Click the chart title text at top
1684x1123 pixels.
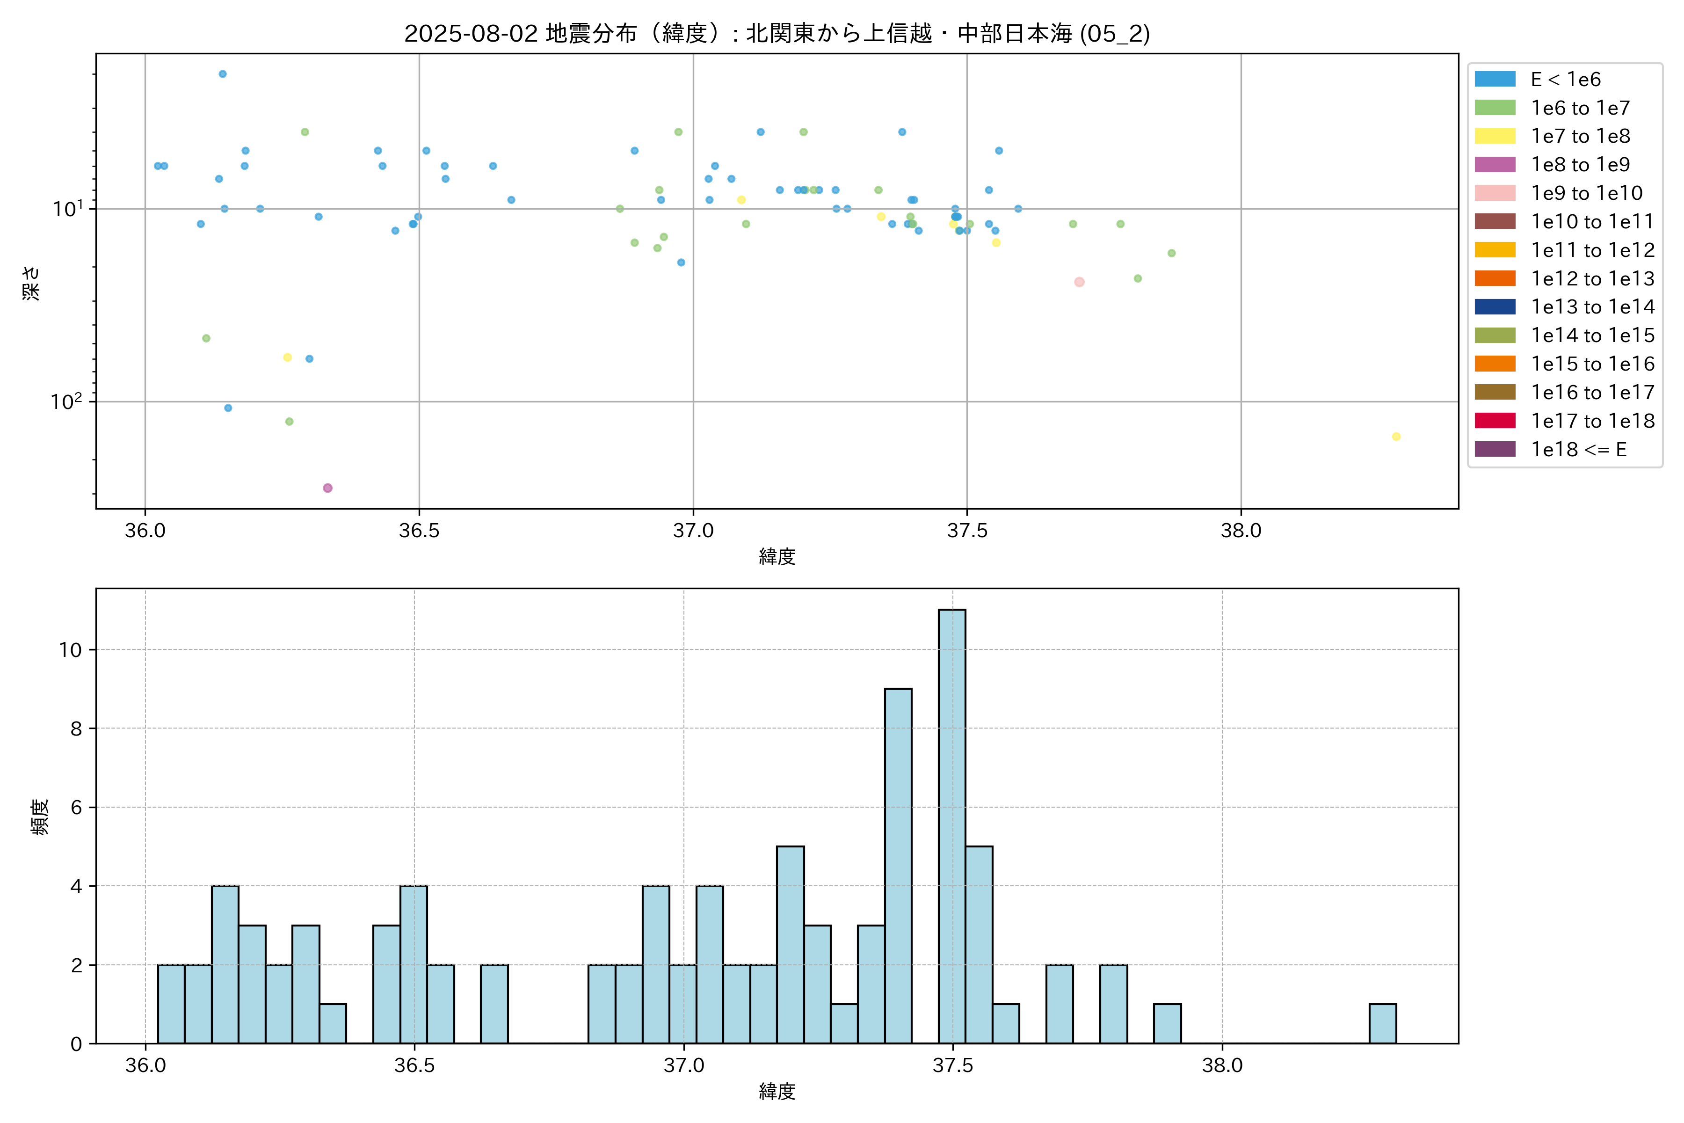[777, 34]
